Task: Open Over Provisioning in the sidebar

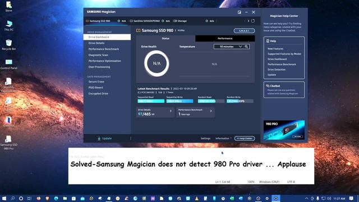Action: pyautogui.click(x=99, y=67)
